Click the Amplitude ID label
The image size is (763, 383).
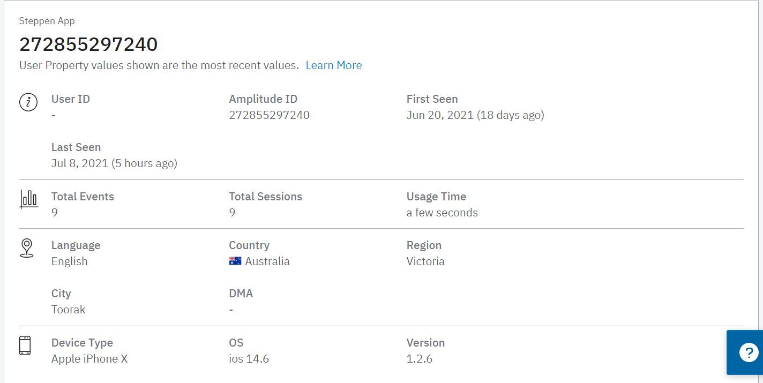pyautogui.click(x=263, y=99)
